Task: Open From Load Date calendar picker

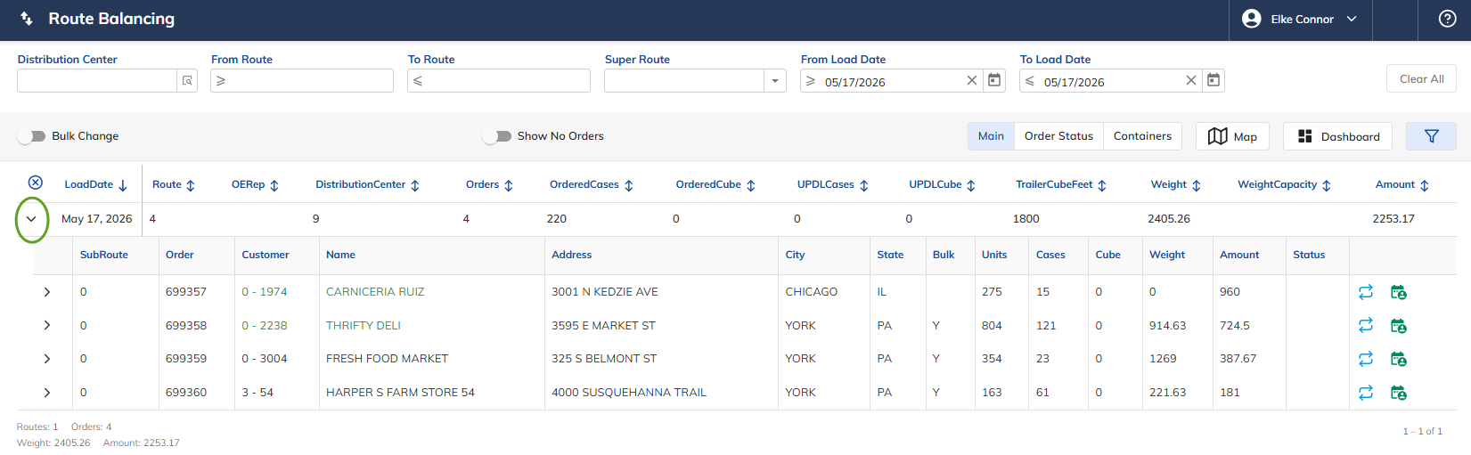Action: point(994,80)
